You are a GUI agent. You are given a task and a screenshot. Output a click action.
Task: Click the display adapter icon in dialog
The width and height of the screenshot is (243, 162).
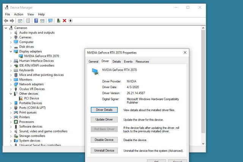tap(95, 71)
